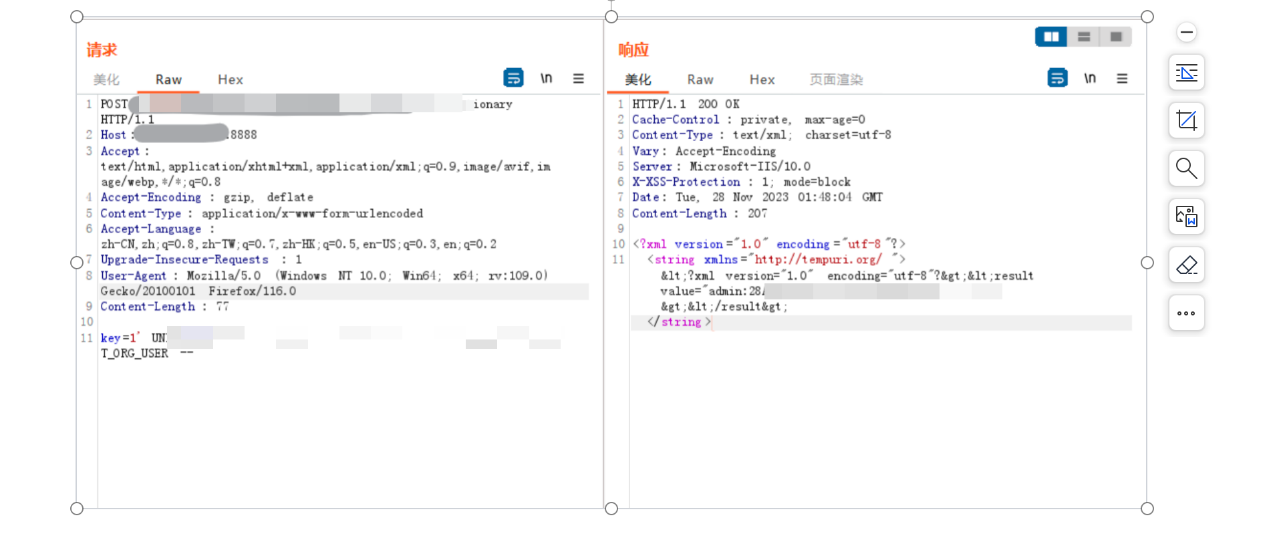Switch request panel to 美化 tab
1275x556 pixels.
tap(106, 80)
